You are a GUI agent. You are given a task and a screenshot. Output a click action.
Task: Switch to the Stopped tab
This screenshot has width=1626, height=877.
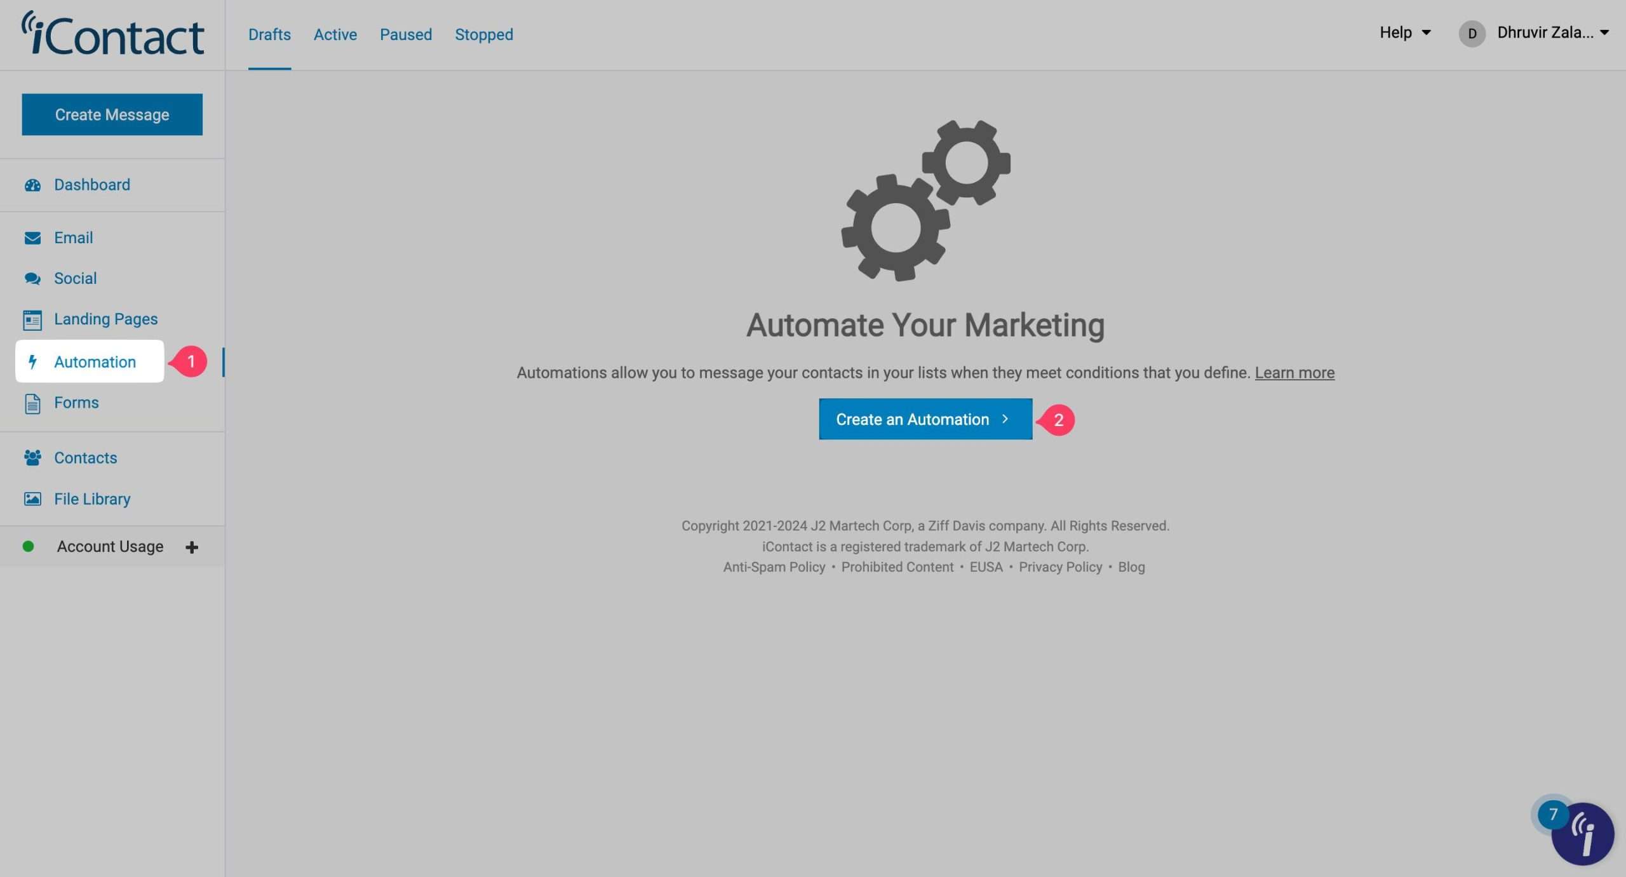484,34
